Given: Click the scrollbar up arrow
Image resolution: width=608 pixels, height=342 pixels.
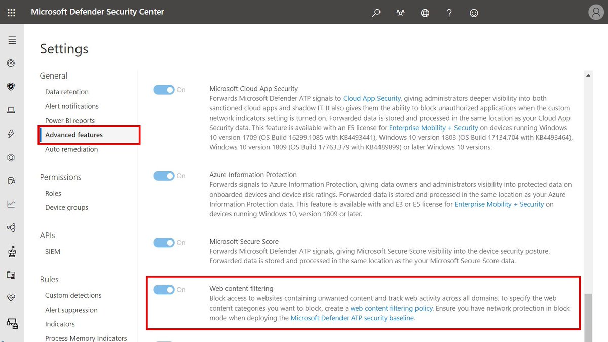Looking at the screenshot, I should coord(588,75).
